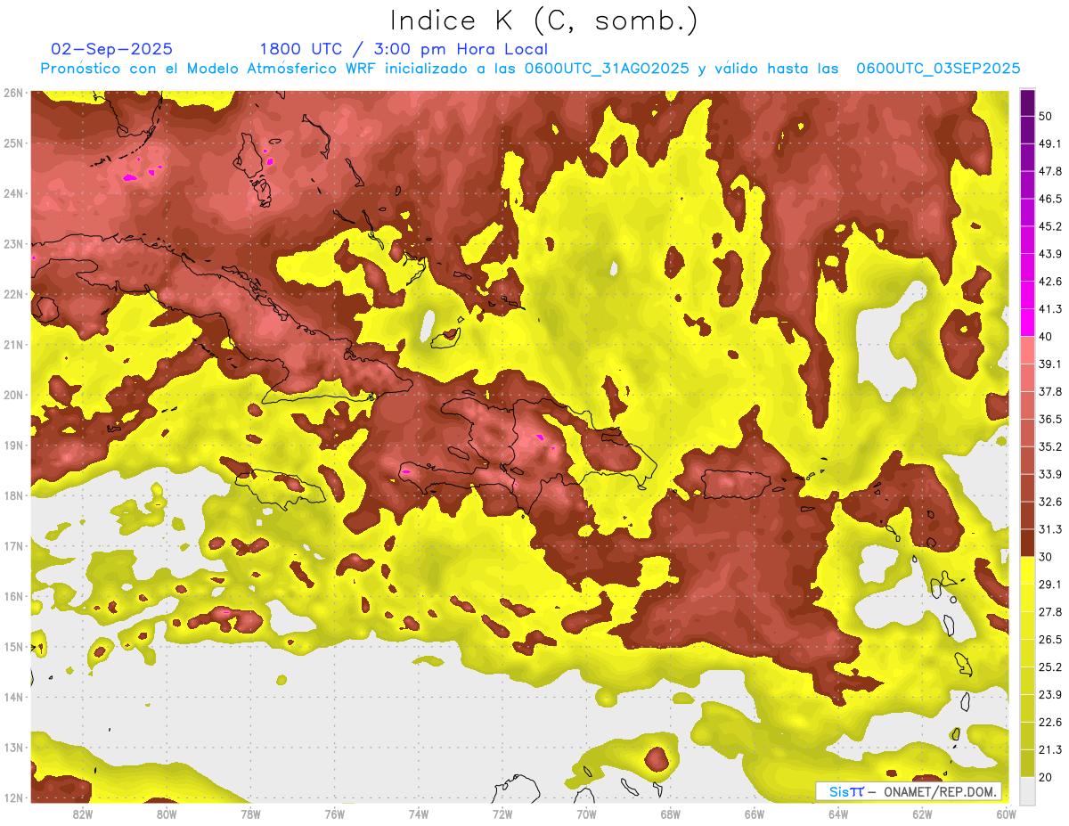The image size is (1069, 826).
Task: Select the colorbar value label "31.3"
Action: pyautogui.click(x=1050, y=529)
